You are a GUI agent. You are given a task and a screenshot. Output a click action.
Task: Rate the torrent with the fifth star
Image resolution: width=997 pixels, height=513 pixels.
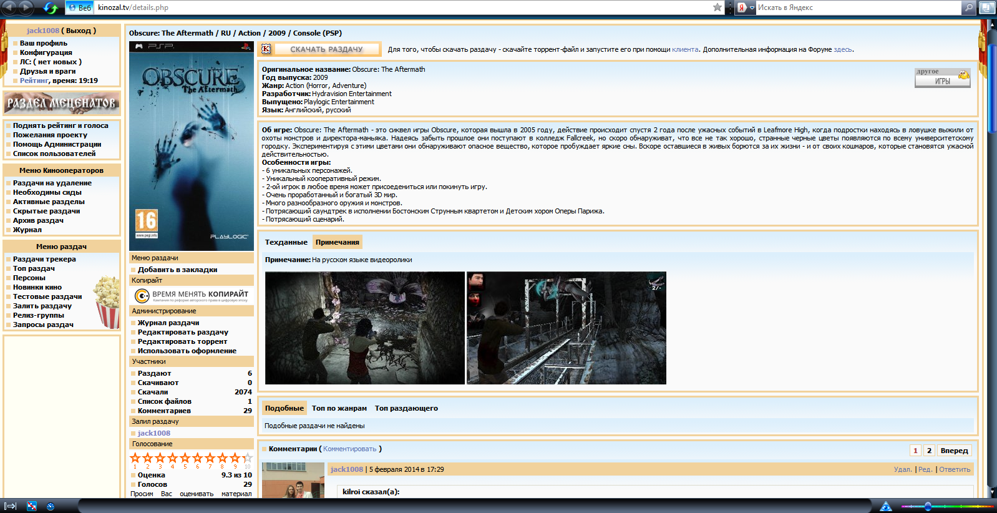pyautogui.click(x=185, y=458)
